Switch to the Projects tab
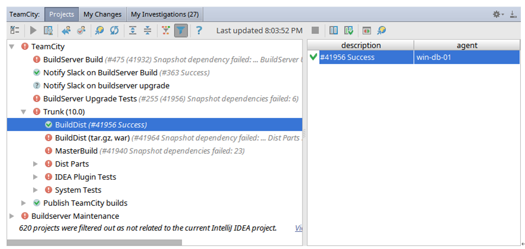The height and width of the screenshot is (249, 525). coord(62,14)
